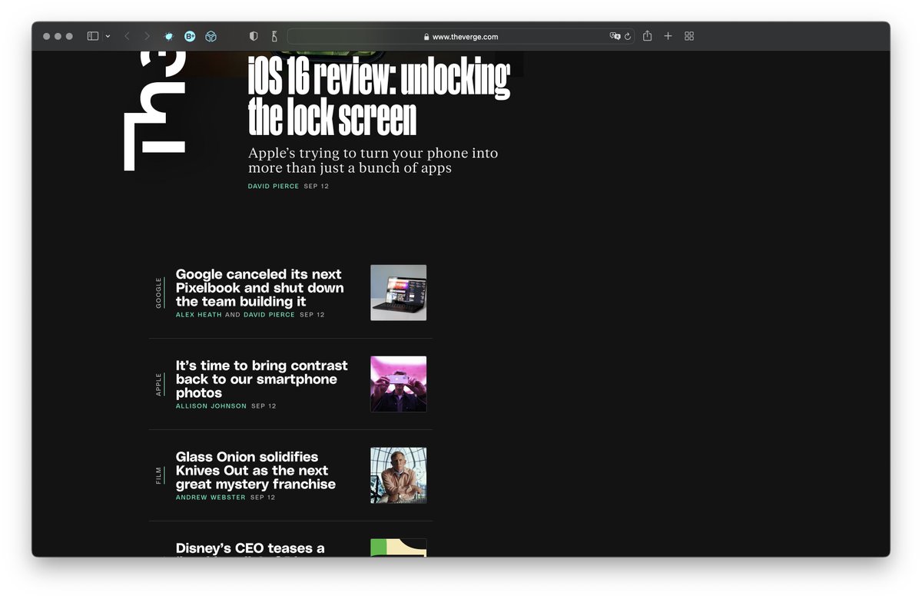The image size is (922, 599).
Task: Click the B+ extension icon
Action: [190, 36]
